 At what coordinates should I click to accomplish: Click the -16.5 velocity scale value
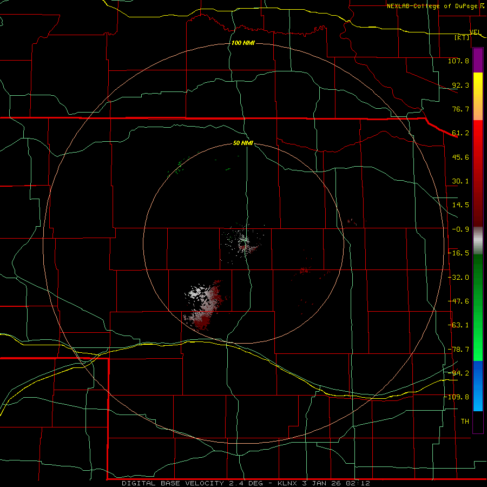(x=458, y=253)
